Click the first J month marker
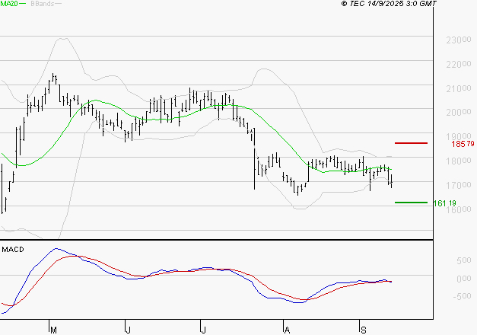The width and height of the screenshot is (477, 335). [x=128, y=330]
